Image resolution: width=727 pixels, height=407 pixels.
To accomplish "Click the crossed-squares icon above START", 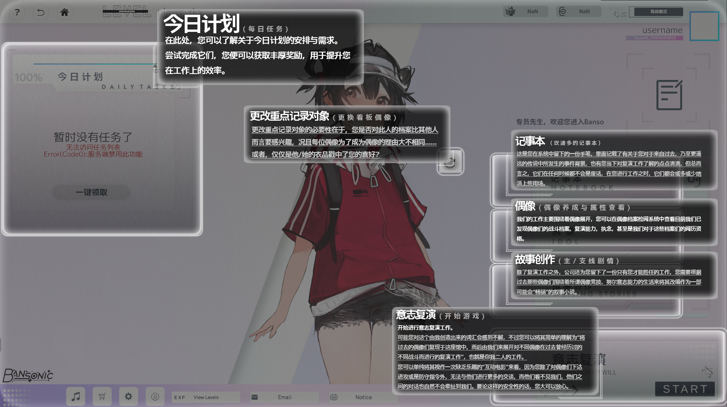I will point(707,371).
